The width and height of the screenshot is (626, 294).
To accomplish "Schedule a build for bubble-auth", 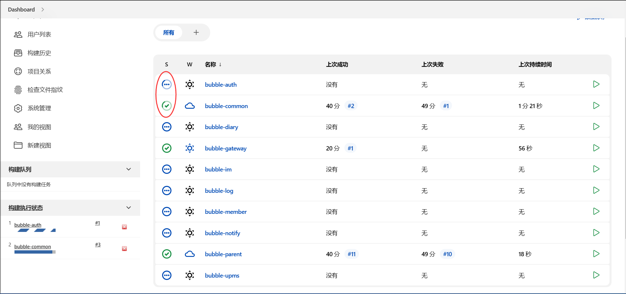I will click(x=596, y=84).
